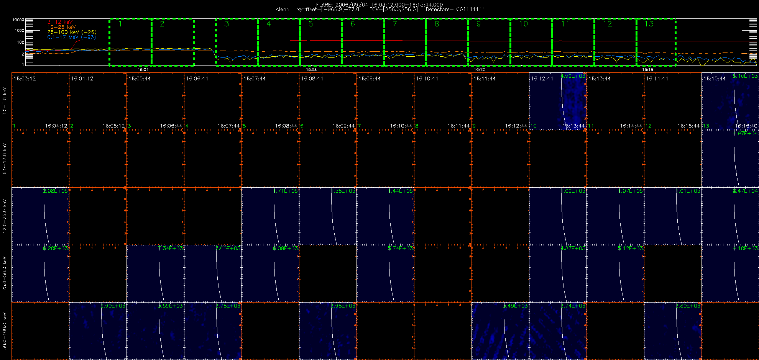Click the 16:03:12 start time in panel 1
Image resolution: width=759 pixels, height=360 pixels.
(25, 79)
